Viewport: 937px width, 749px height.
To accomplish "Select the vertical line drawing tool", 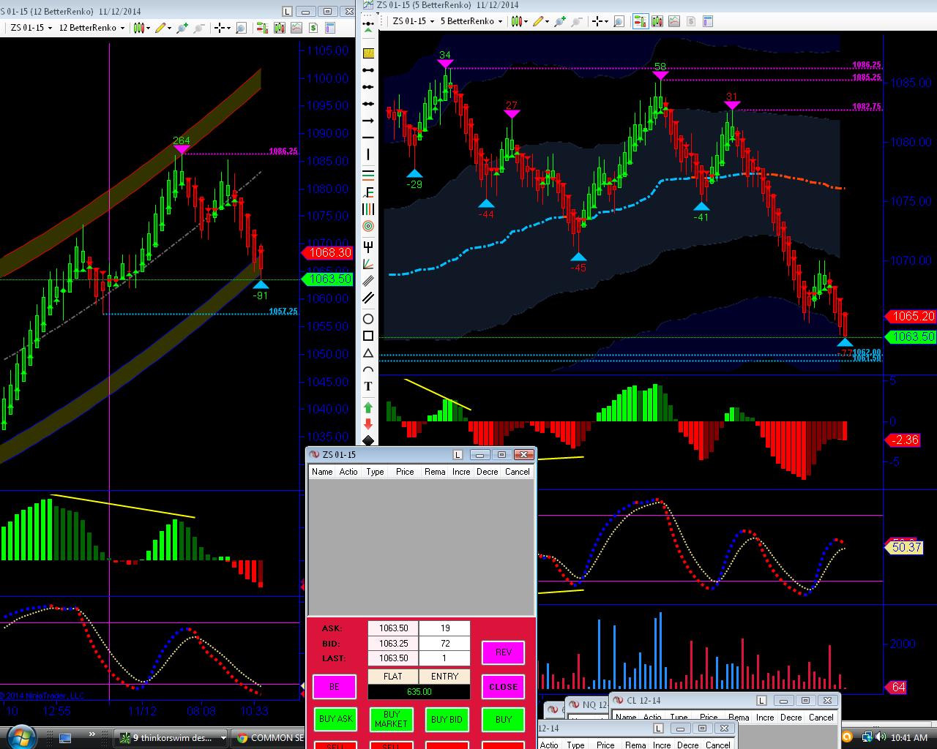I will 368,154.
